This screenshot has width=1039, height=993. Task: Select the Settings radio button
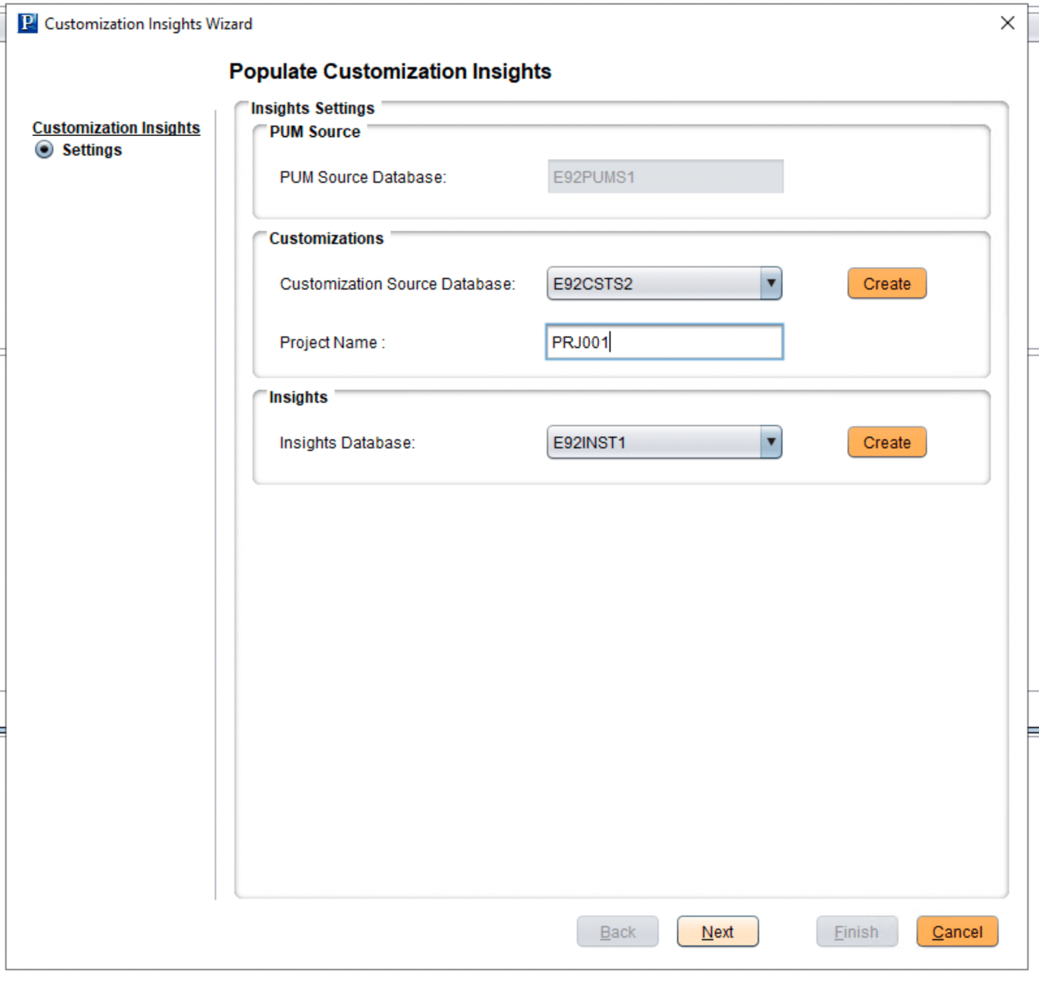point(43,150)
